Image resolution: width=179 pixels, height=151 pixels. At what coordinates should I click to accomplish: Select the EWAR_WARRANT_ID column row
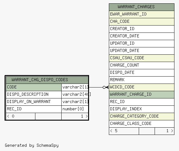pos(141,14)
